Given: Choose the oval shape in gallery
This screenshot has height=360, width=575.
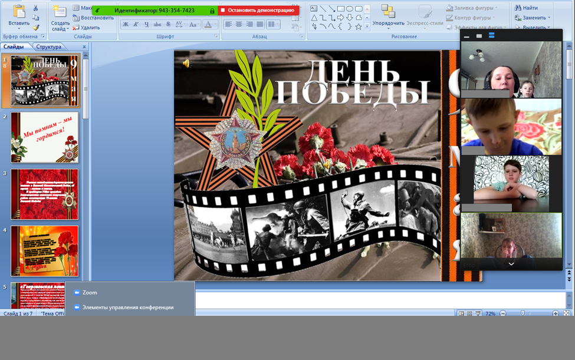Looking at the screenshot, I should click(350, 8).
